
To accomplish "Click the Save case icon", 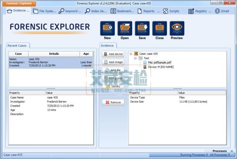I will pos(142,28).
